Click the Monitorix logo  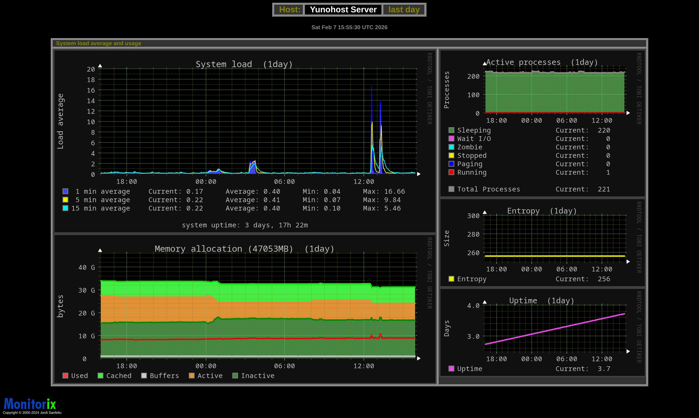30,404
